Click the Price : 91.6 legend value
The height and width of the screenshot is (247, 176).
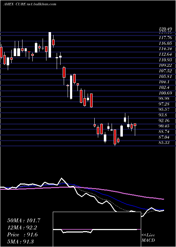(22, 235)
